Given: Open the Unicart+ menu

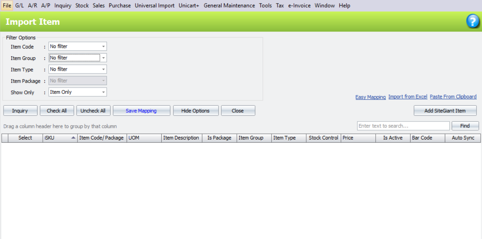Looking at the screenshot, I should 189,6.
